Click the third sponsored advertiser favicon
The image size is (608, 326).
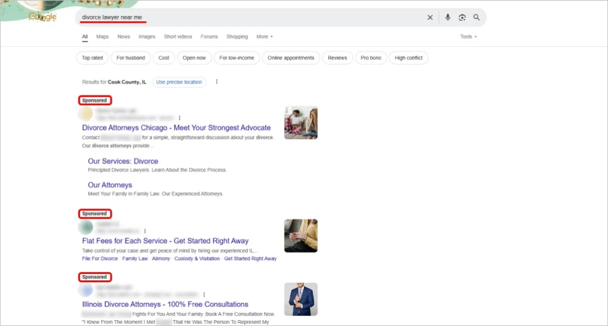85,290
